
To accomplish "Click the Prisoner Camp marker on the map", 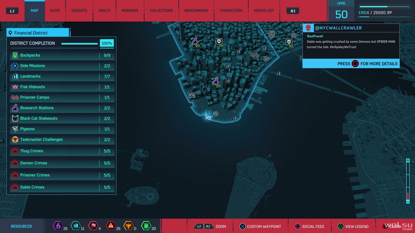I will tap(255, 55).
